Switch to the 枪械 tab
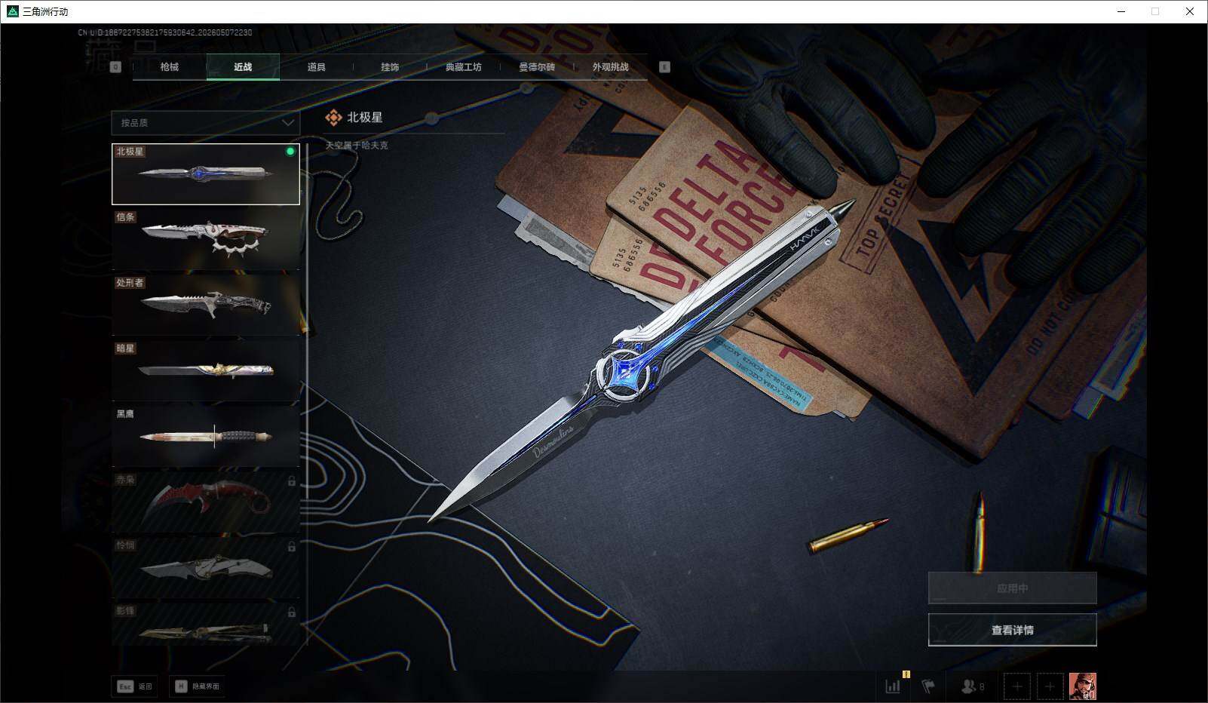This screenshot has height=703, width=1208. point(170,67)
